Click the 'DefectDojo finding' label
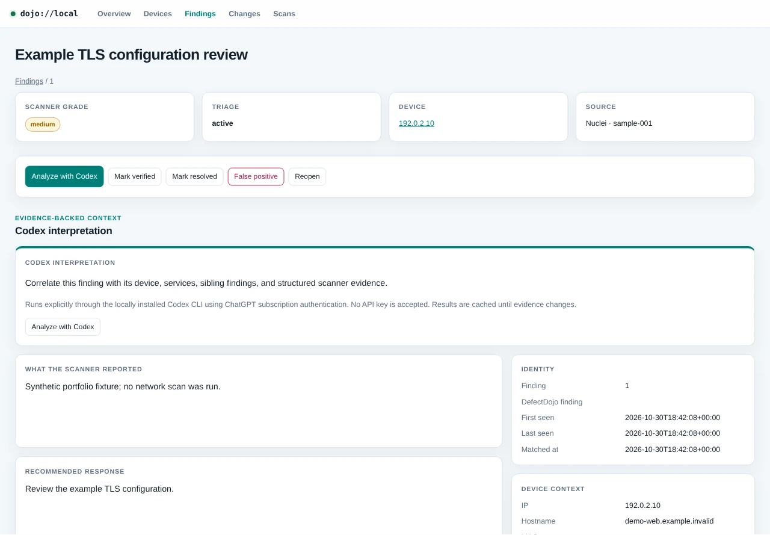This screenshot has height=535, width=770. click(552, 402)
